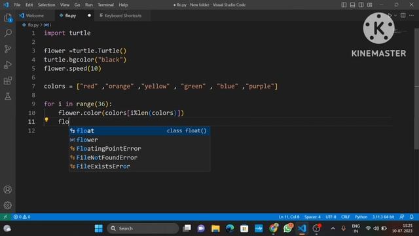Viewport: 419px width, 236px height.
Task: Open the Selection menu
Action: coord(46,5)
